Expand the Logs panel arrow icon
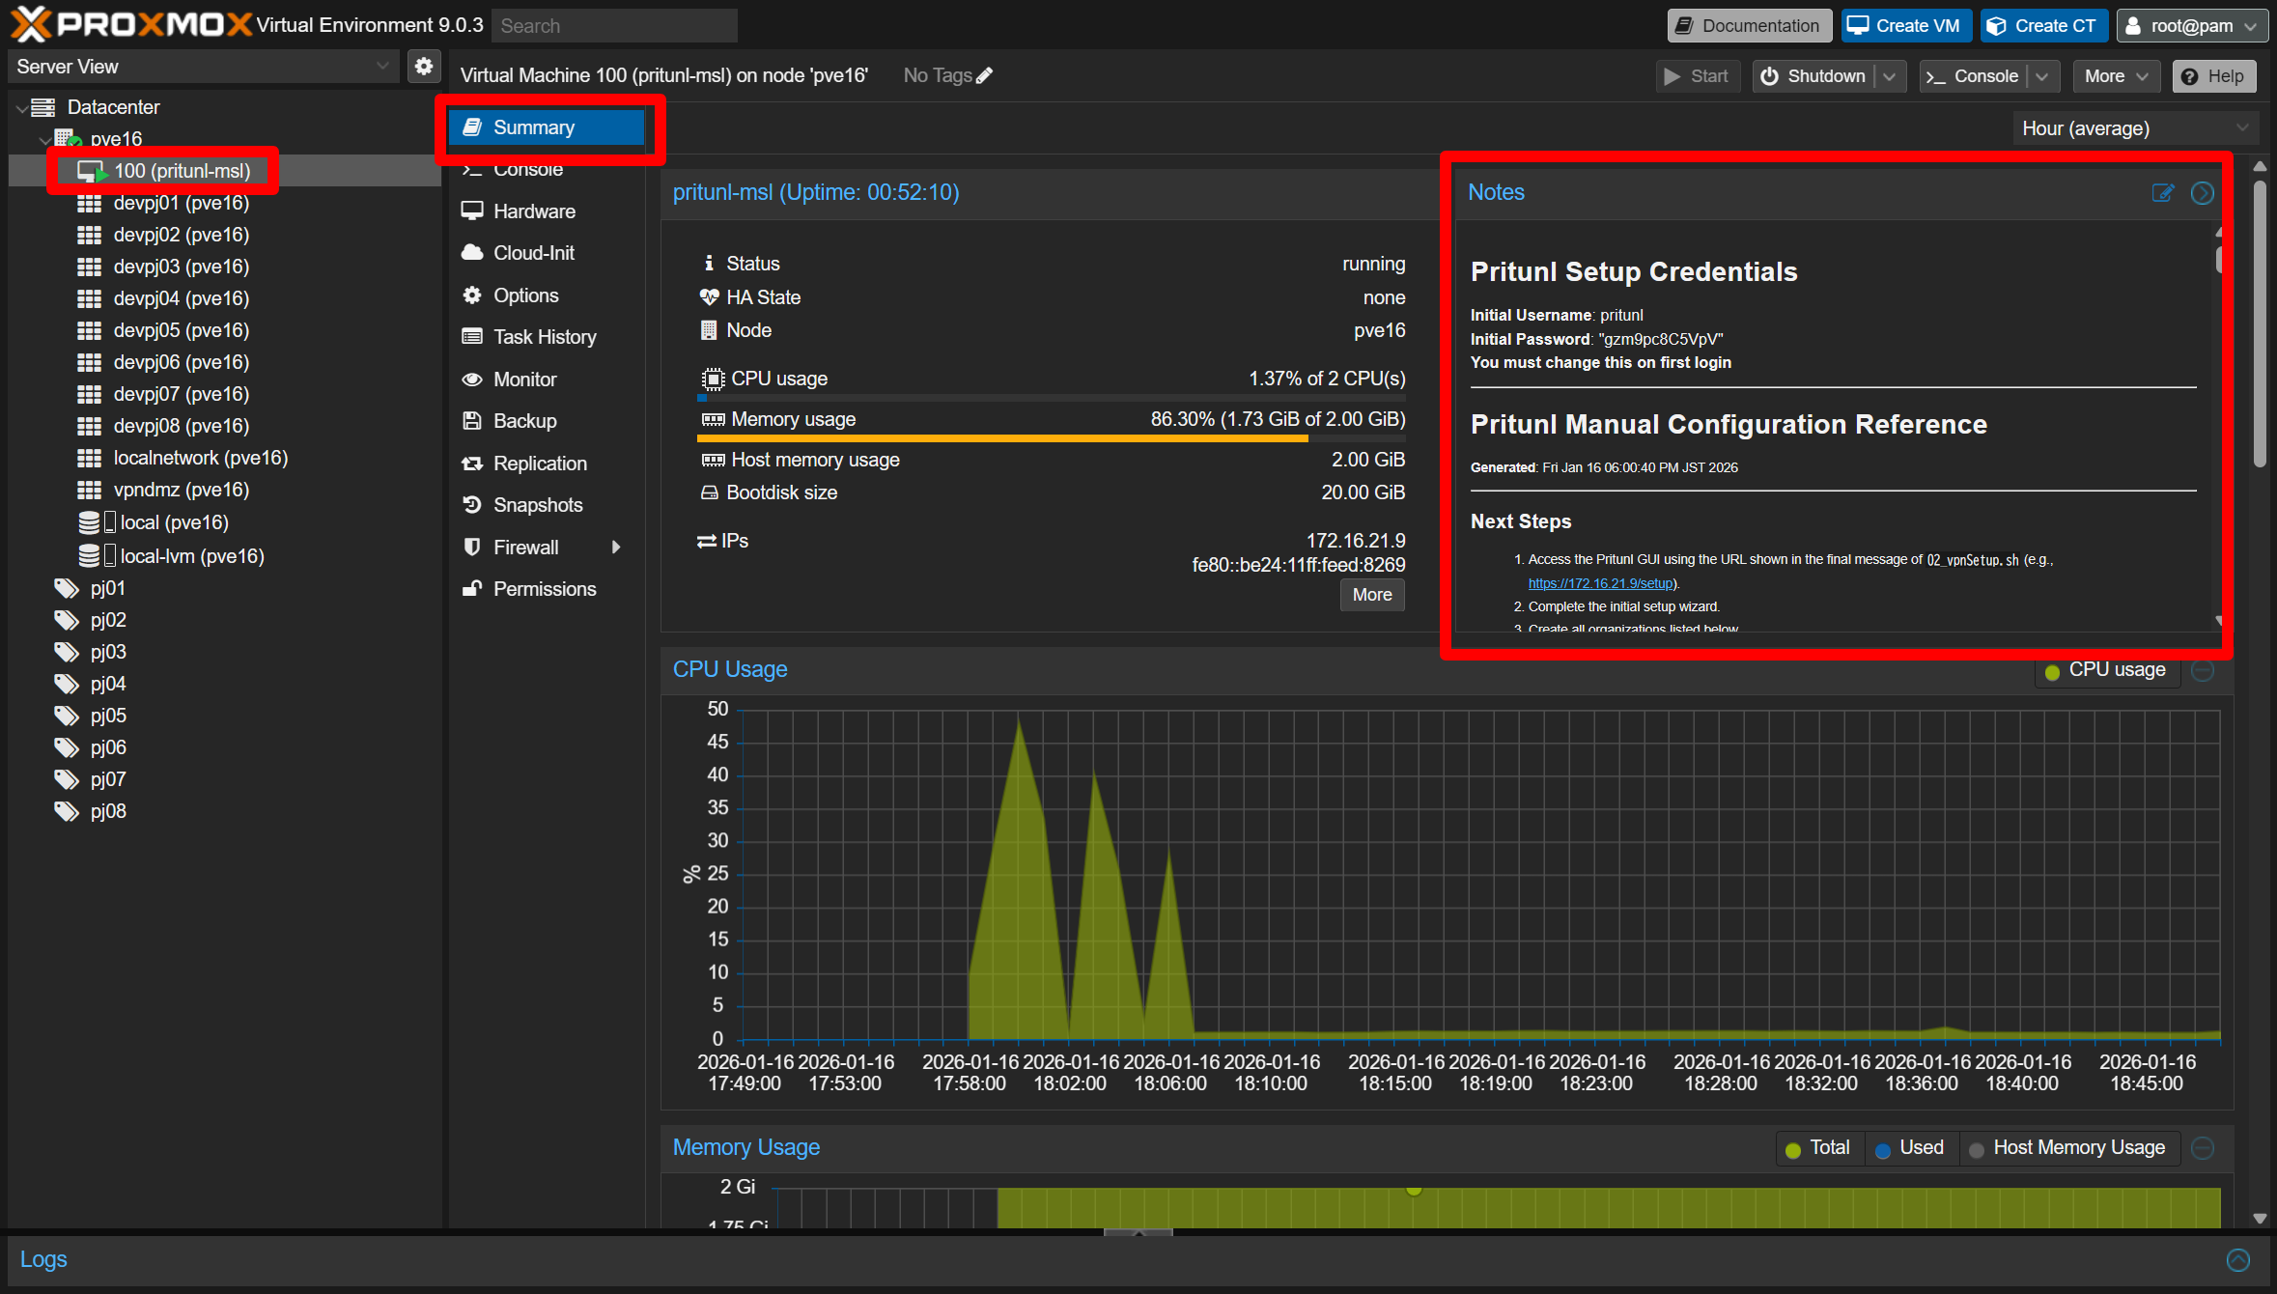 [x=2237, y=1259]
